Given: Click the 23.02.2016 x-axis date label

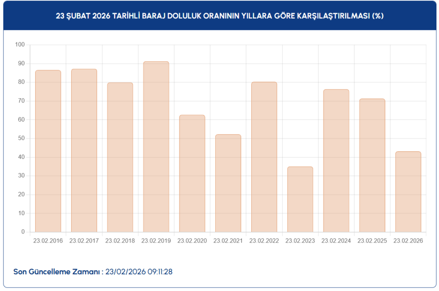Looking at the screenshot, I should (48, 241).
